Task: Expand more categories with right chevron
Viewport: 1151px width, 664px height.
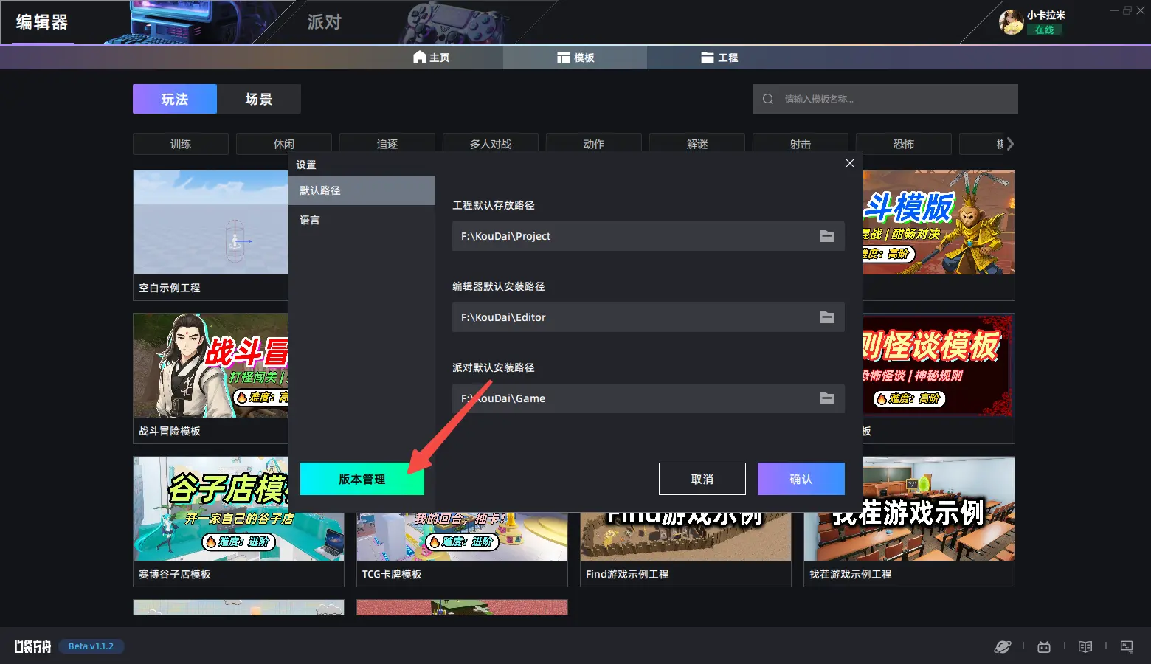Action: click(x=1009, y=144)
